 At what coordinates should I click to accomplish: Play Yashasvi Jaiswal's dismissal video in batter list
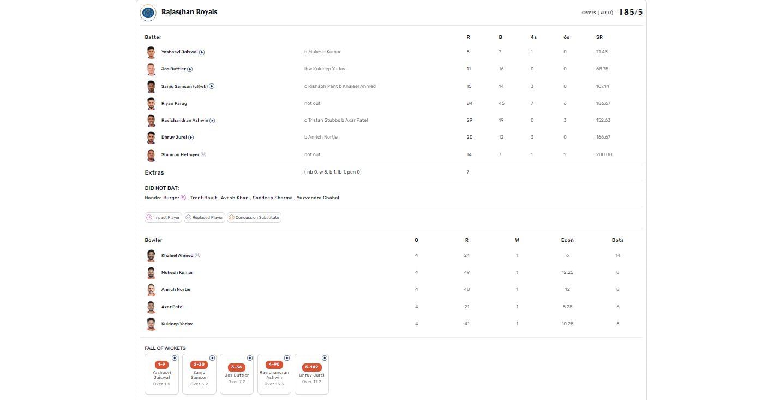[x=202, y=52]
